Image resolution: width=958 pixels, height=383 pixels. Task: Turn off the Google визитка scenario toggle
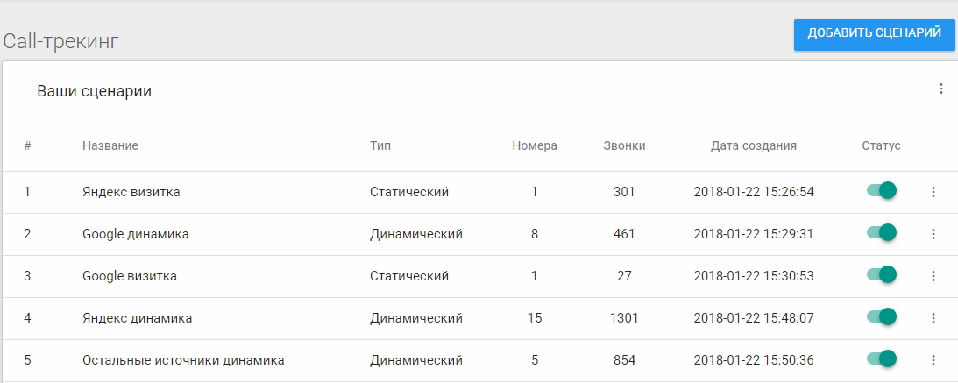click(882, 275)
